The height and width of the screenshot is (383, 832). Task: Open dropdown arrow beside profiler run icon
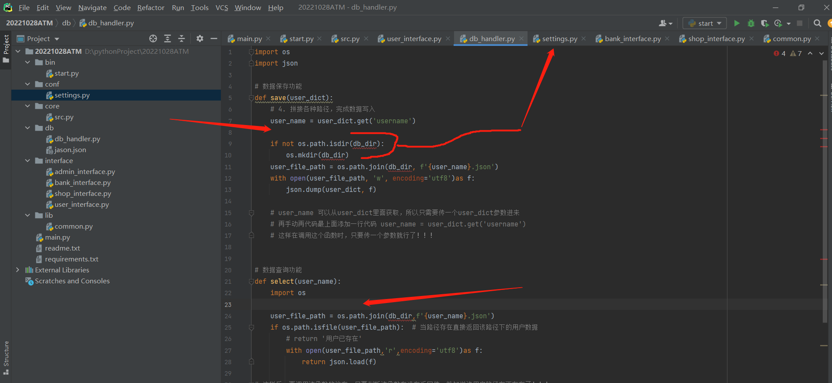point(789,24)
